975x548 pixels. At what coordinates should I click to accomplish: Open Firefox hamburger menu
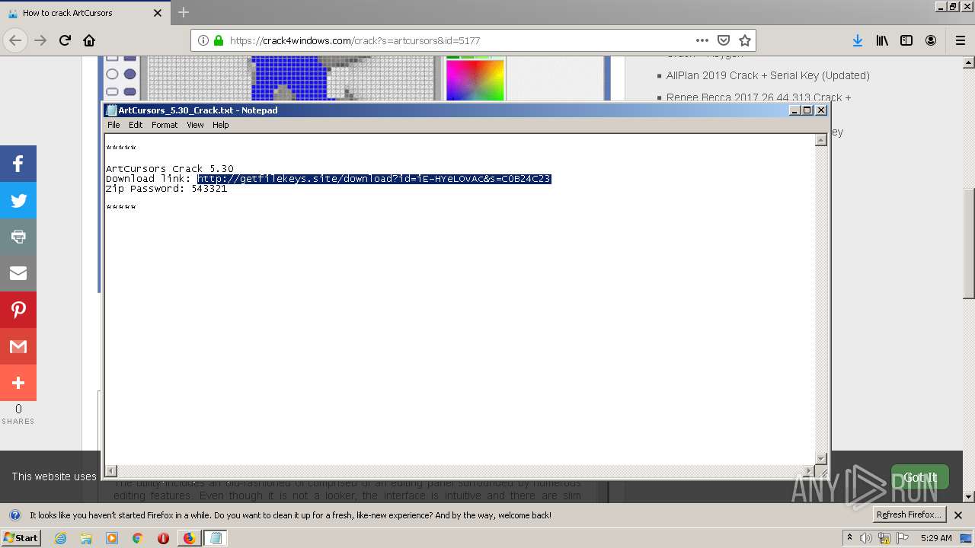click(x=960, y=40)
